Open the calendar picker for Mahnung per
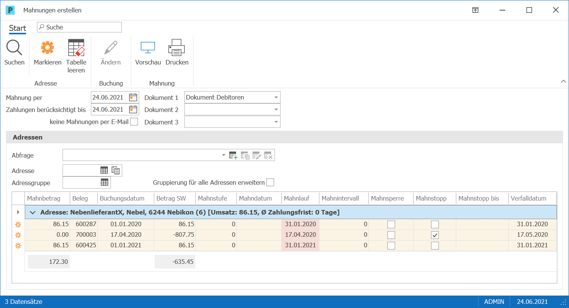This screenshot has height=308, width=569. (133, 97)
